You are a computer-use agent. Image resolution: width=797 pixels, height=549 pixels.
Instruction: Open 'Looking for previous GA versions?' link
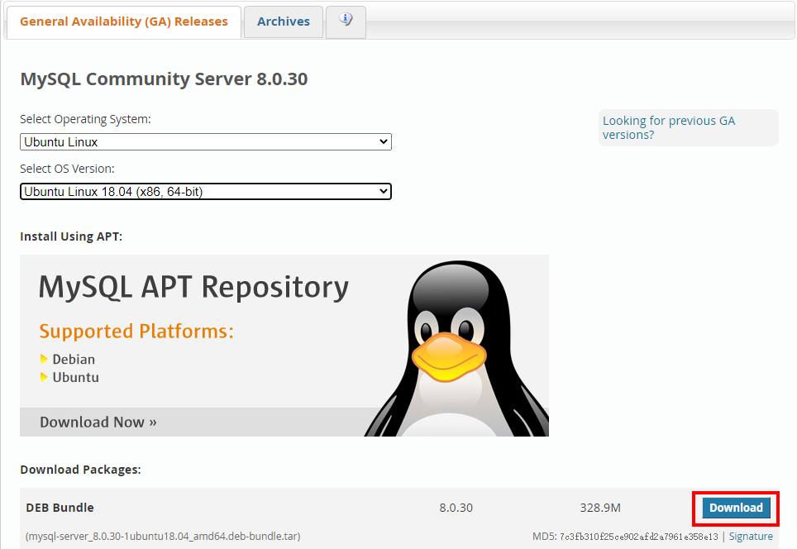point(668,127)
